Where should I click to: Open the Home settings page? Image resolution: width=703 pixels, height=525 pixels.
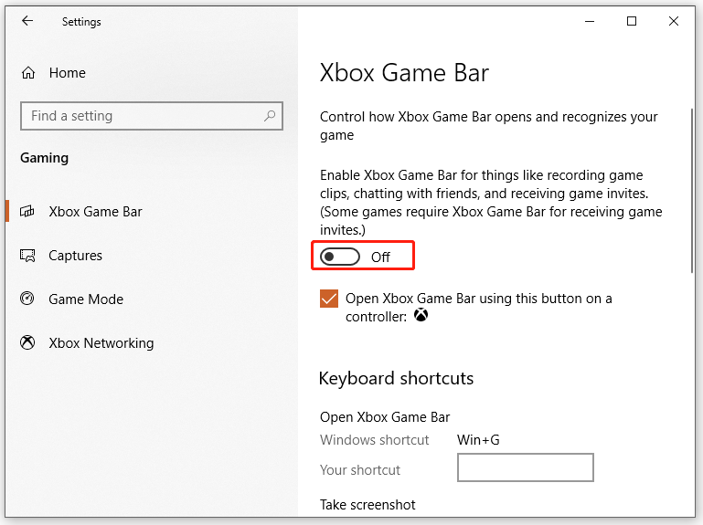click(x=68, y=72)
